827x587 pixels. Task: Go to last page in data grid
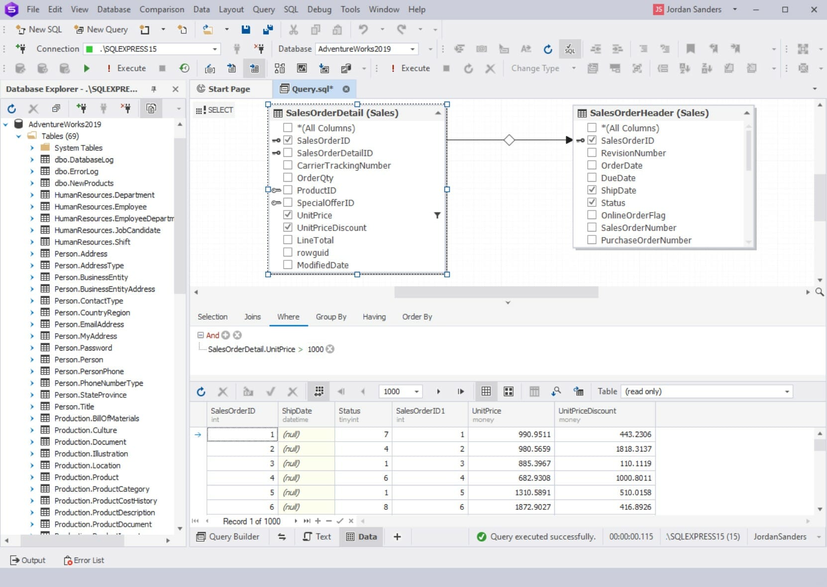[461, 391]
